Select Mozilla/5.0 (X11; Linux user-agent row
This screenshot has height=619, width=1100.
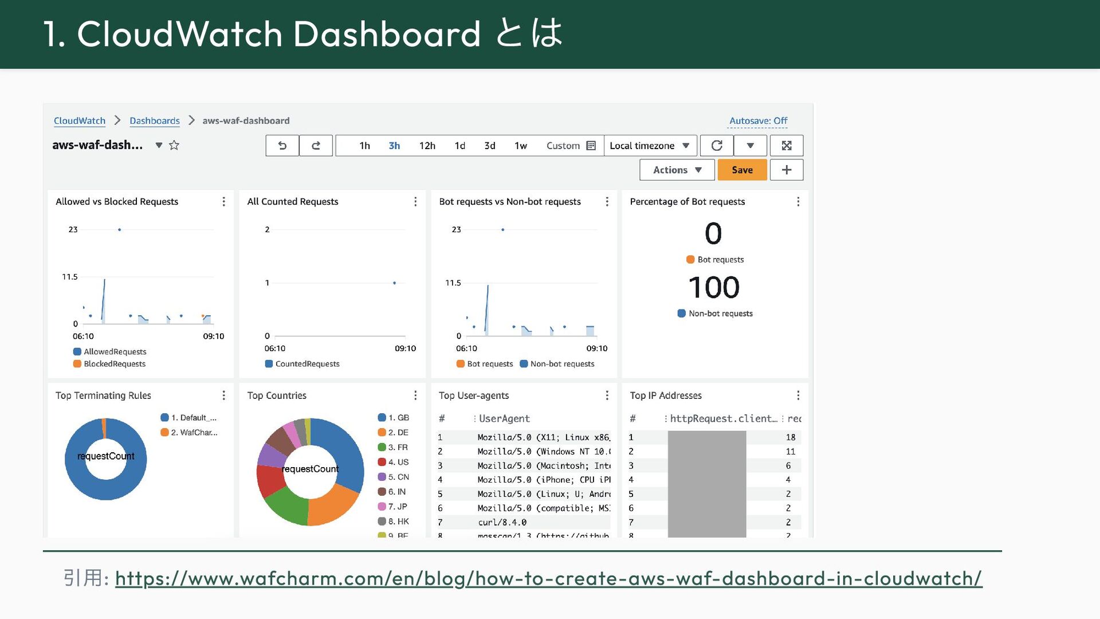tap(524, 438)
